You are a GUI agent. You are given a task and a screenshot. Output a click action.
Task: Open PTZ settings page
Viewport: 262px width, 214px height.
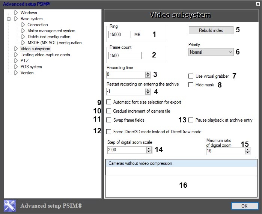tap(24, 61)
